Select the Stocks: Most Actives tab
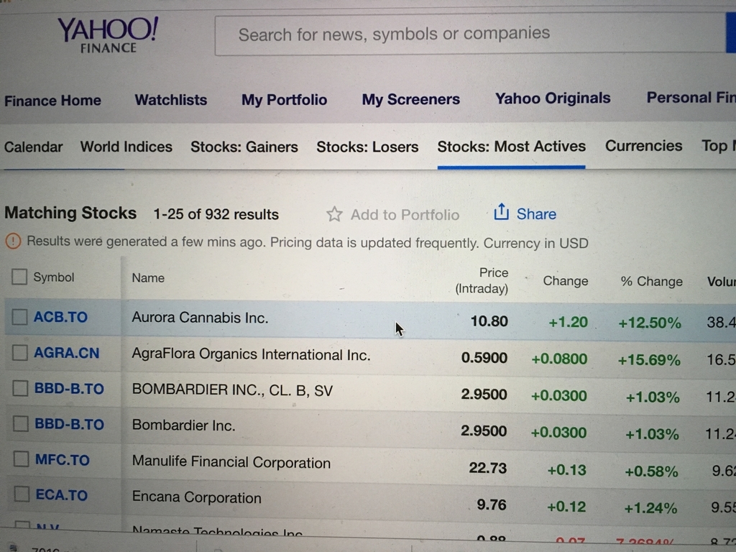The height and width of the screenshot is (552, 736). coord(511,147)
